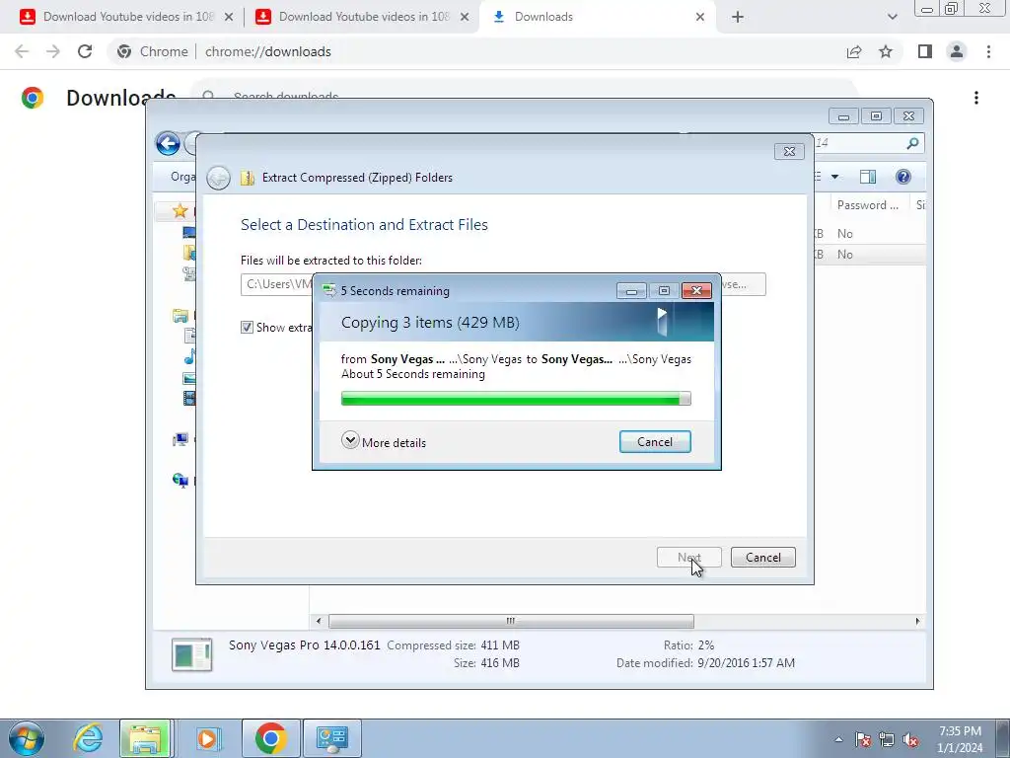Toggle Show extracted files checkbox
The width and height of the screenshot is (1010, 758).
tap(247, 328)
